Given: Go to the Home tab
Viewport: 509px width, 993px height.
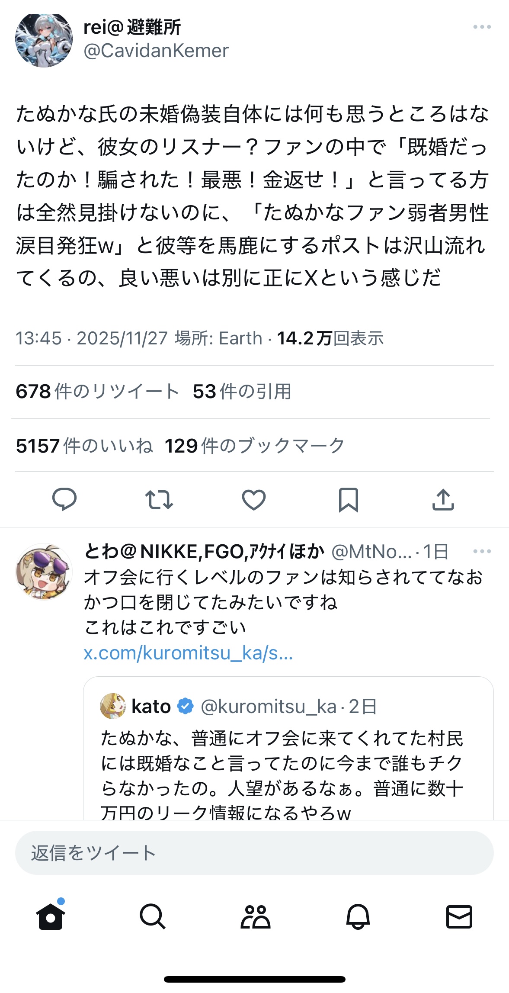Looking at the screenshot, I should (x=51, y=916).
